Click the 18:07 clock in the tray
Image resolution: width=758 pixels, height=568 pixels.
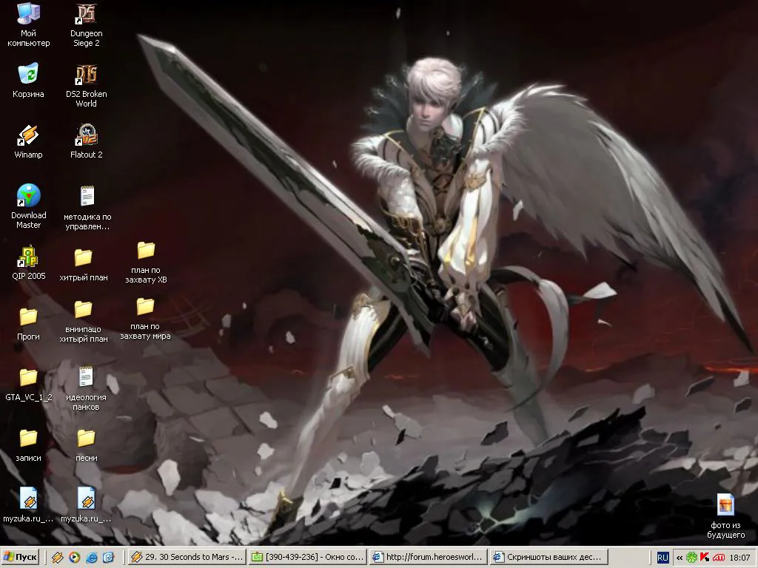(x=739, y=558)
